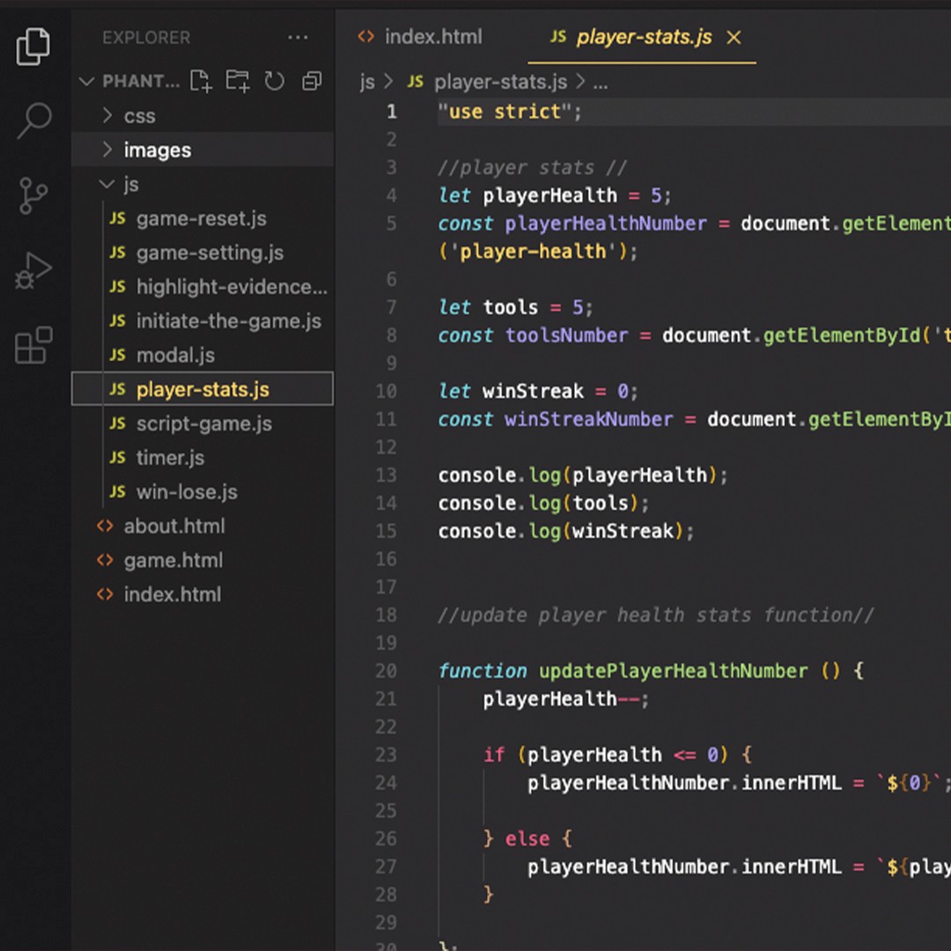This screenshot has height=951, width=951.
Task: Open about.html in the explorer
Action: (x=203, y=525)
